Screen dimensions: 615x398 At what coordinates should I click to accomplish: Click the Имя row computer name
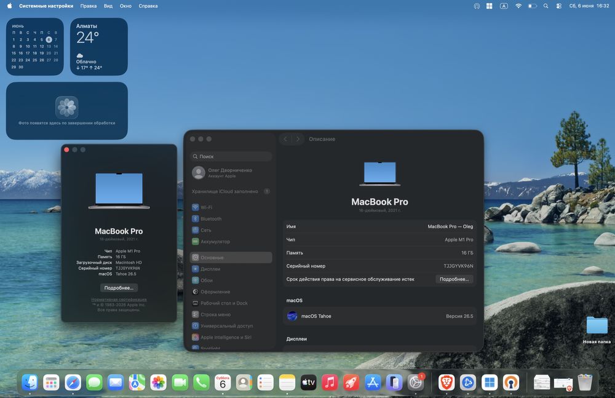(379, 226)
